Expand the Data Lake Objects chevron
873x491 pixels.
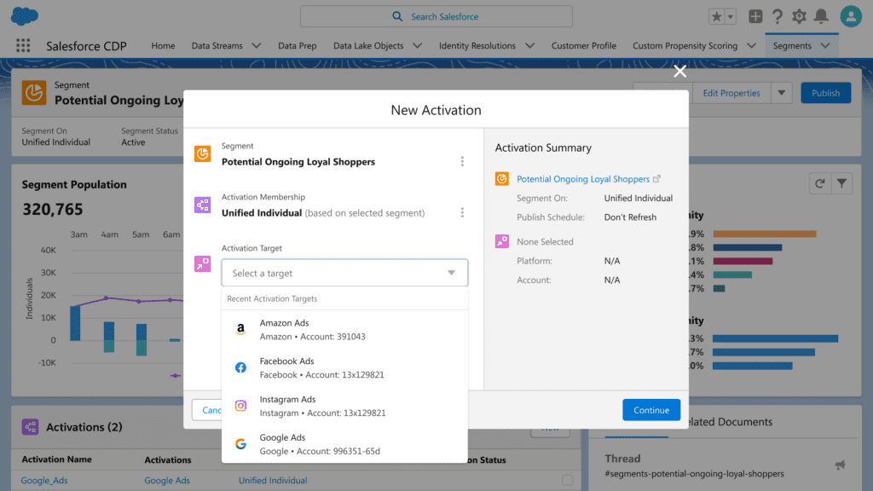point(417,46)
